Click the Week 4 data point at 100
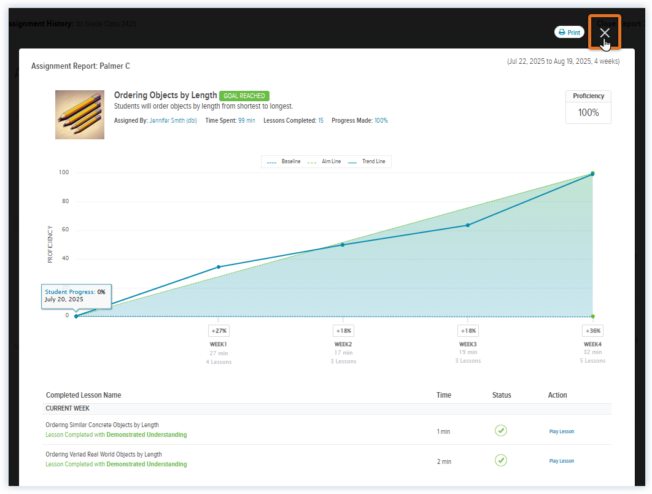652x494 pixels. click(592, 174)
